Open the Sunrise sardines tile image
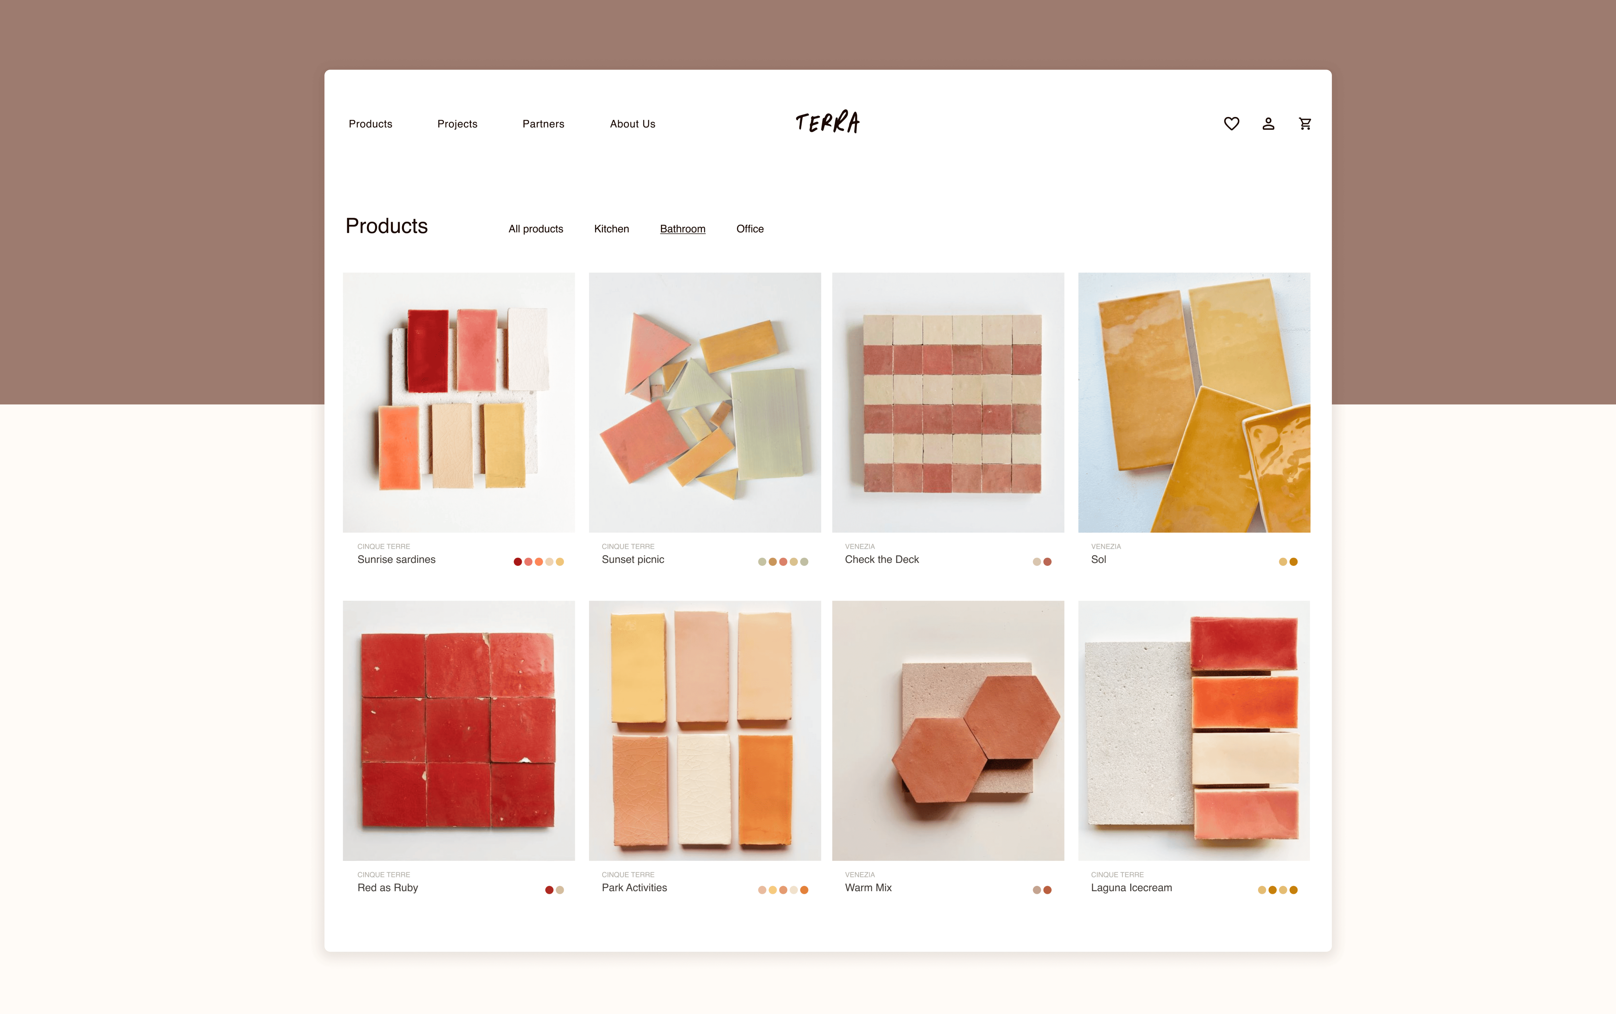Viewport: 1616px width, 1014px height. pos(459,402)
